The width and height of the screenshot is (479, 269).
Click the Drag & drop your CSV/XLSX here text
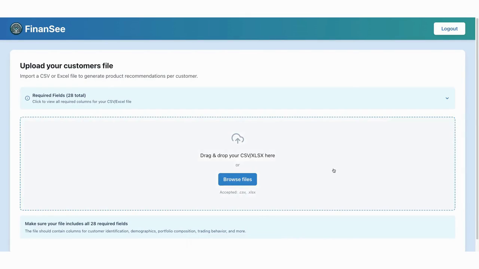click(x=238, y=155)
